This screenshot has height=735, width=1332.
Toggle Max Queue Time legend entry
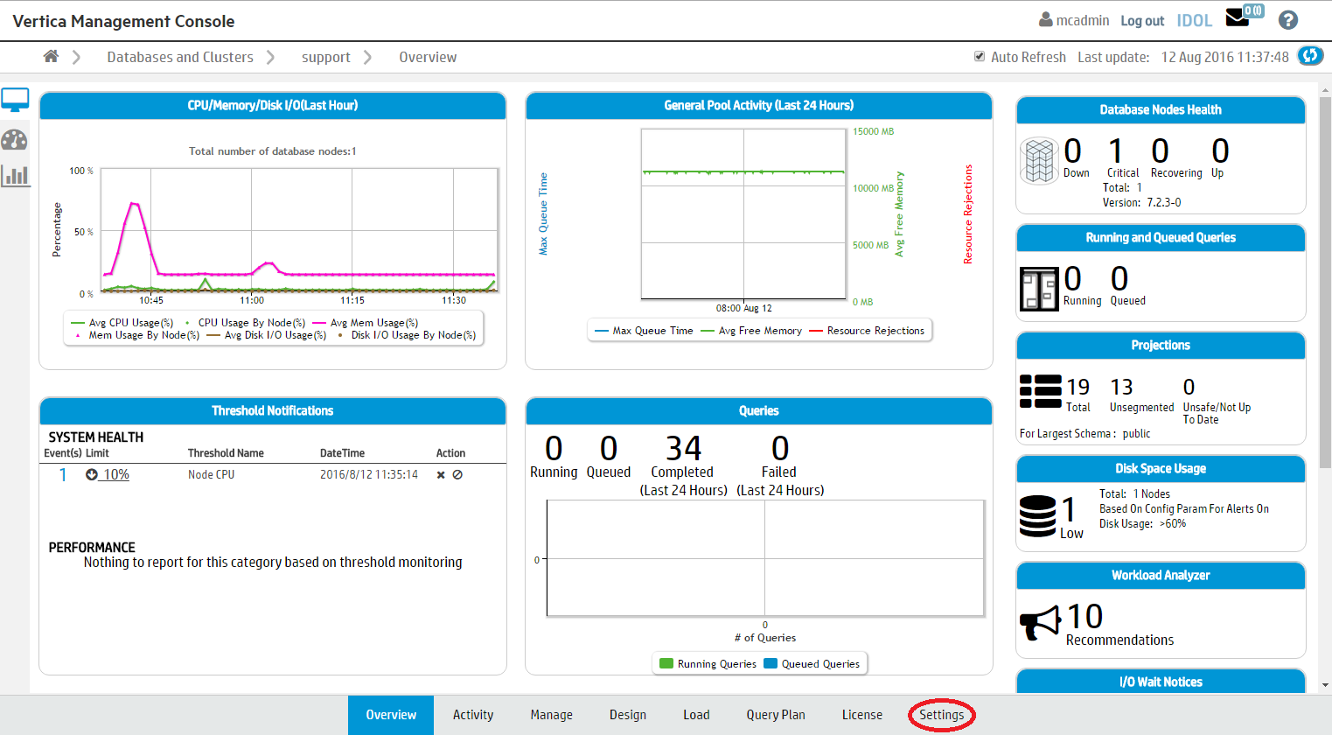pyautogui.click(x=644, y=331)
